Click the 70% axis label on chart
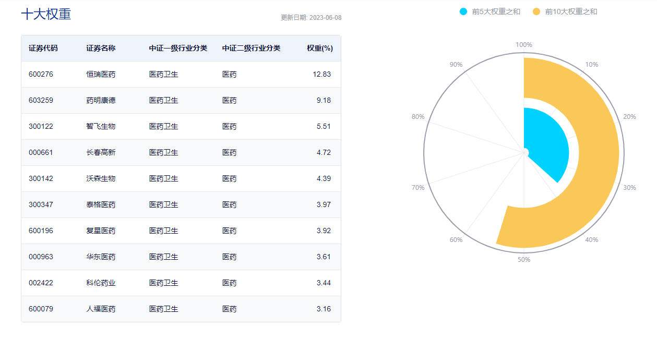 [x=418, y=188]
